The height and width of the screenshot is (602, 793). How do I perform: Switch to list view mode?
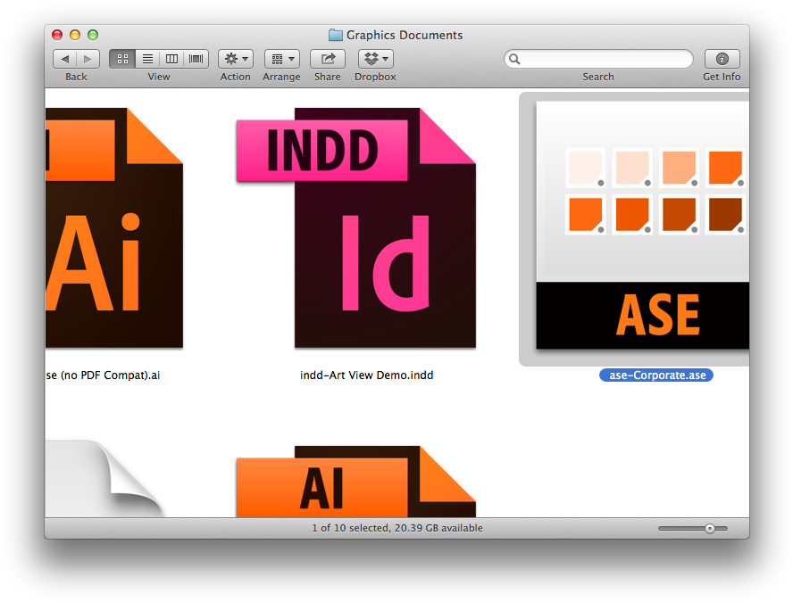coord(147,59)
